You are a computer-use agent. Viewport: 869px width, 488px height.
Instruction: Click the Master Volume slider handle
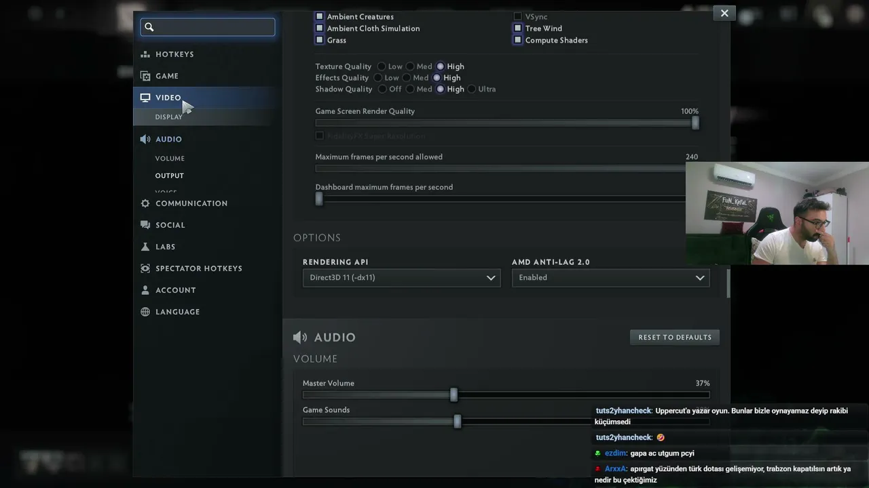pos(454,395)
